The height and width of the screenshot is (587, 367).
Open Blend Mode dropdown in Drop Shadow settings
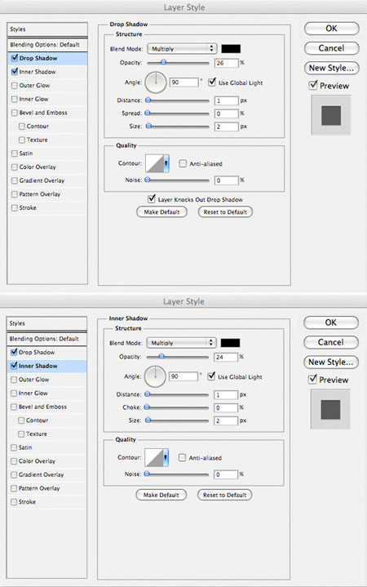[182, 49]
